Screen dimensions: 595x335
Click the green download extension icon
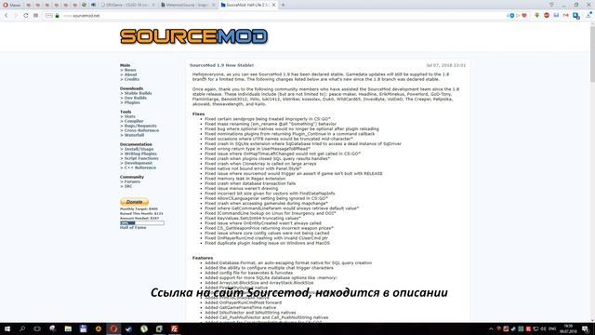coord(537,16)
